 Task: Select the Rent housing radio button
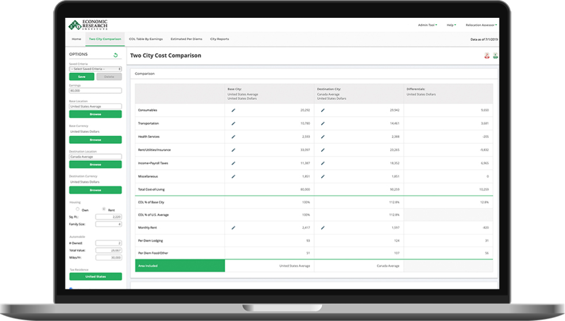pos(104,209)
